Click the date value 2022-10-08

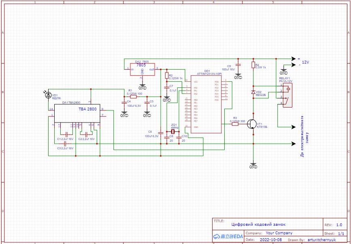click(x=271, y=240)
